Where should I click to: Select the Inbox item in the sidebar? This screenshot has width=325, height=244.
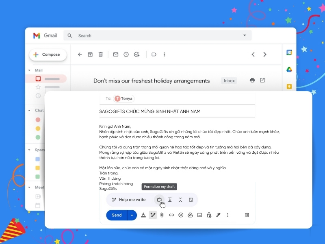46,79
